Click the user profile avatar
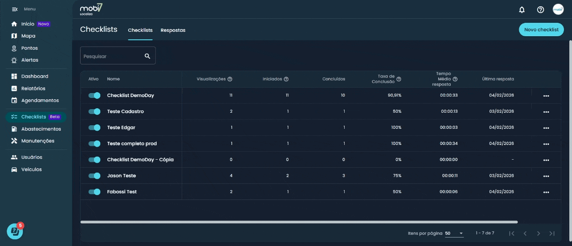The image size is (572, 246). point(558,9)
